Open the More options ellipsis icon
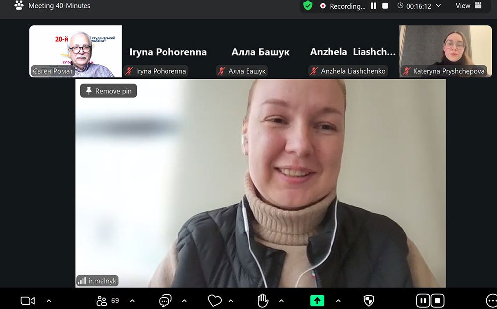Screen dimensions: 497x309 point(491,301)
